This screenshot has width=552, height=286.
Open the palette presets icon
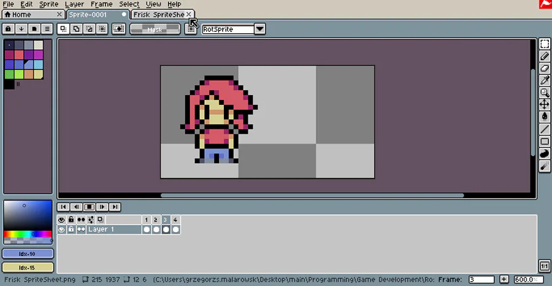(34, 29)
